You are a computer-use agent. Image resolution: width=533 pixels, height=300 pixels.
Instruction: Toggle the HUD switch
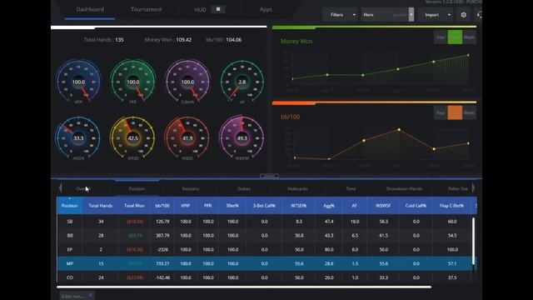point(218,9)
